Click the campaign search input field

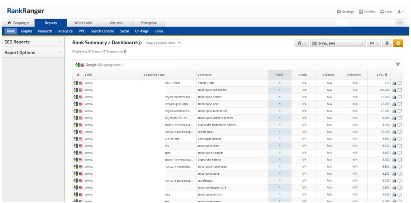366,23
